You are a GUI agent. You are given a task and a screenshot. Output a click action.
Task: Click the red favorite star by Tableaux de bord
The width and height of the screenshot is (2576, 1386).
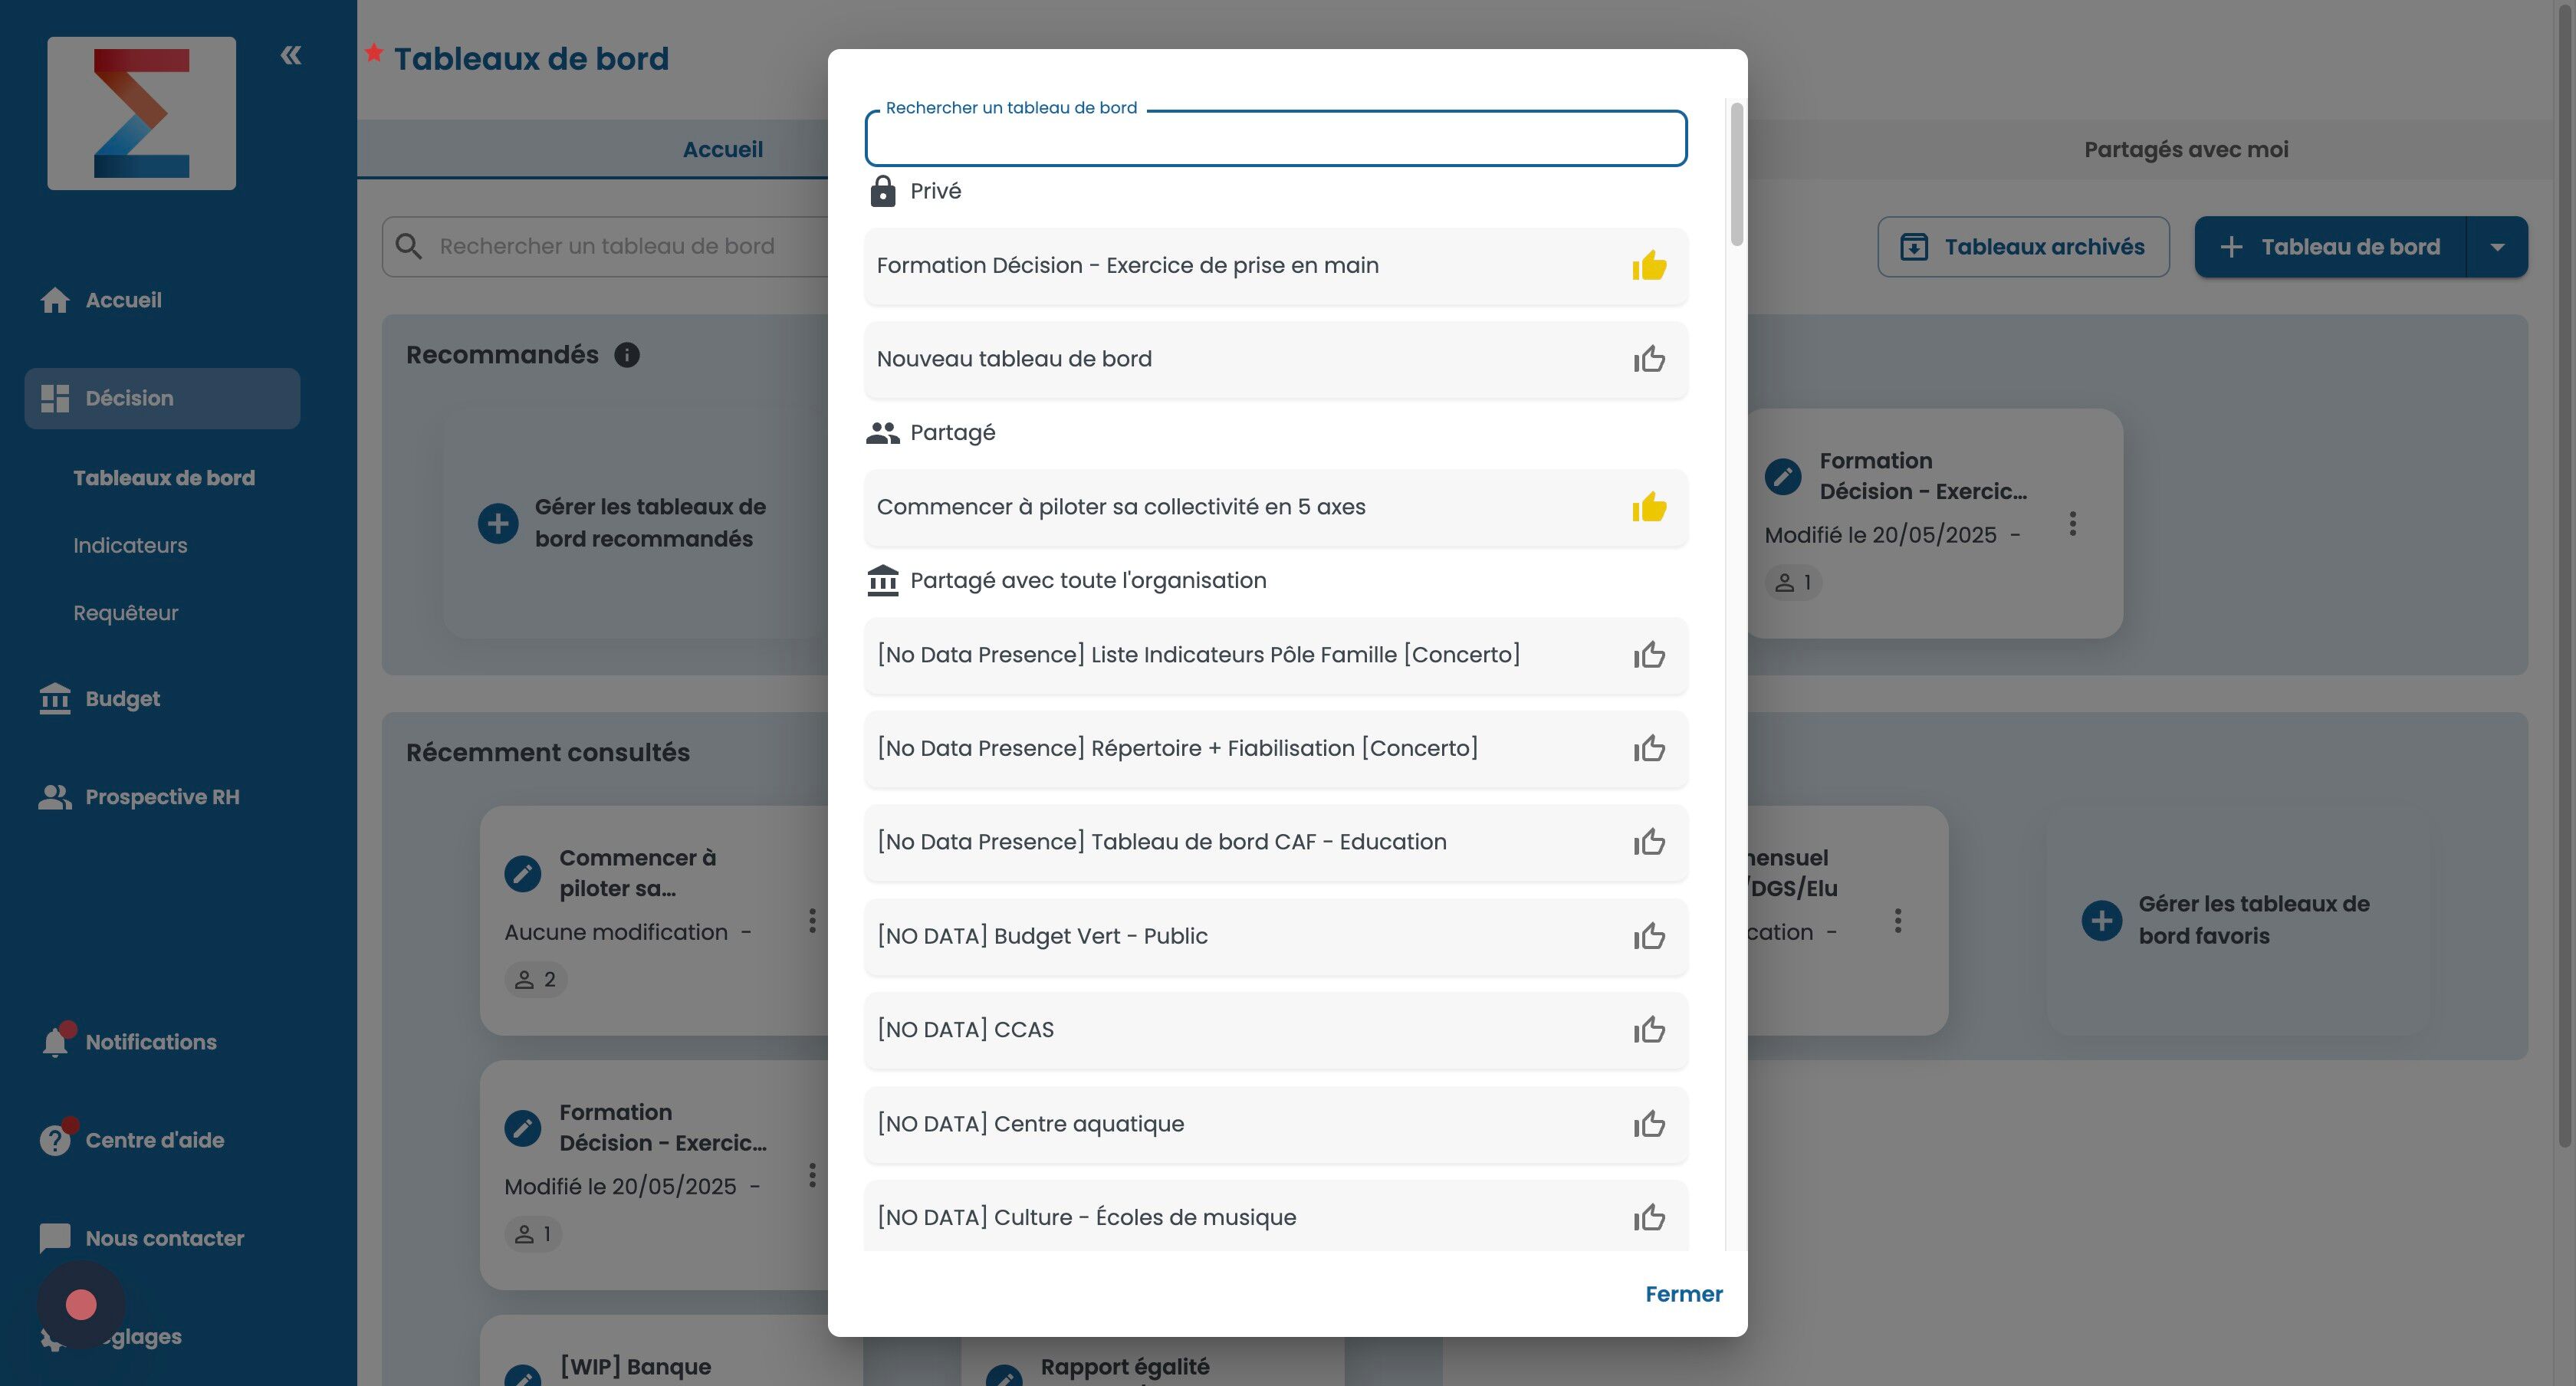click(x=374, y=53)
